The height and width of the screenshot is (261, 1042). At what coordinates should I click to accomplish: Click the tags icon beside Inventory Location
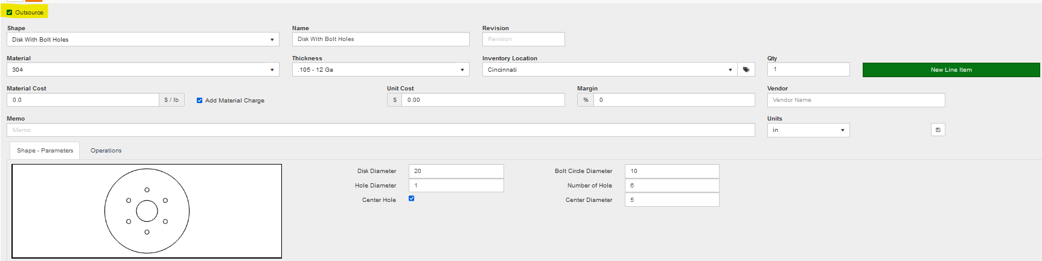(x=746, y=70)
